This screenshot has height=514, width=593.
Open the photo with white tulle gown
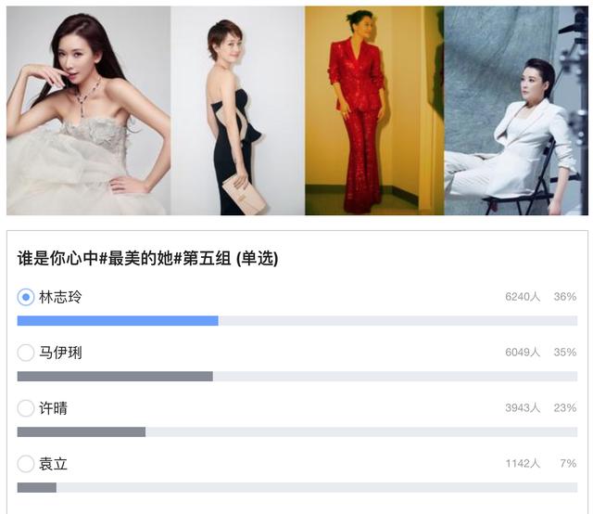click(x=89, y=110)
